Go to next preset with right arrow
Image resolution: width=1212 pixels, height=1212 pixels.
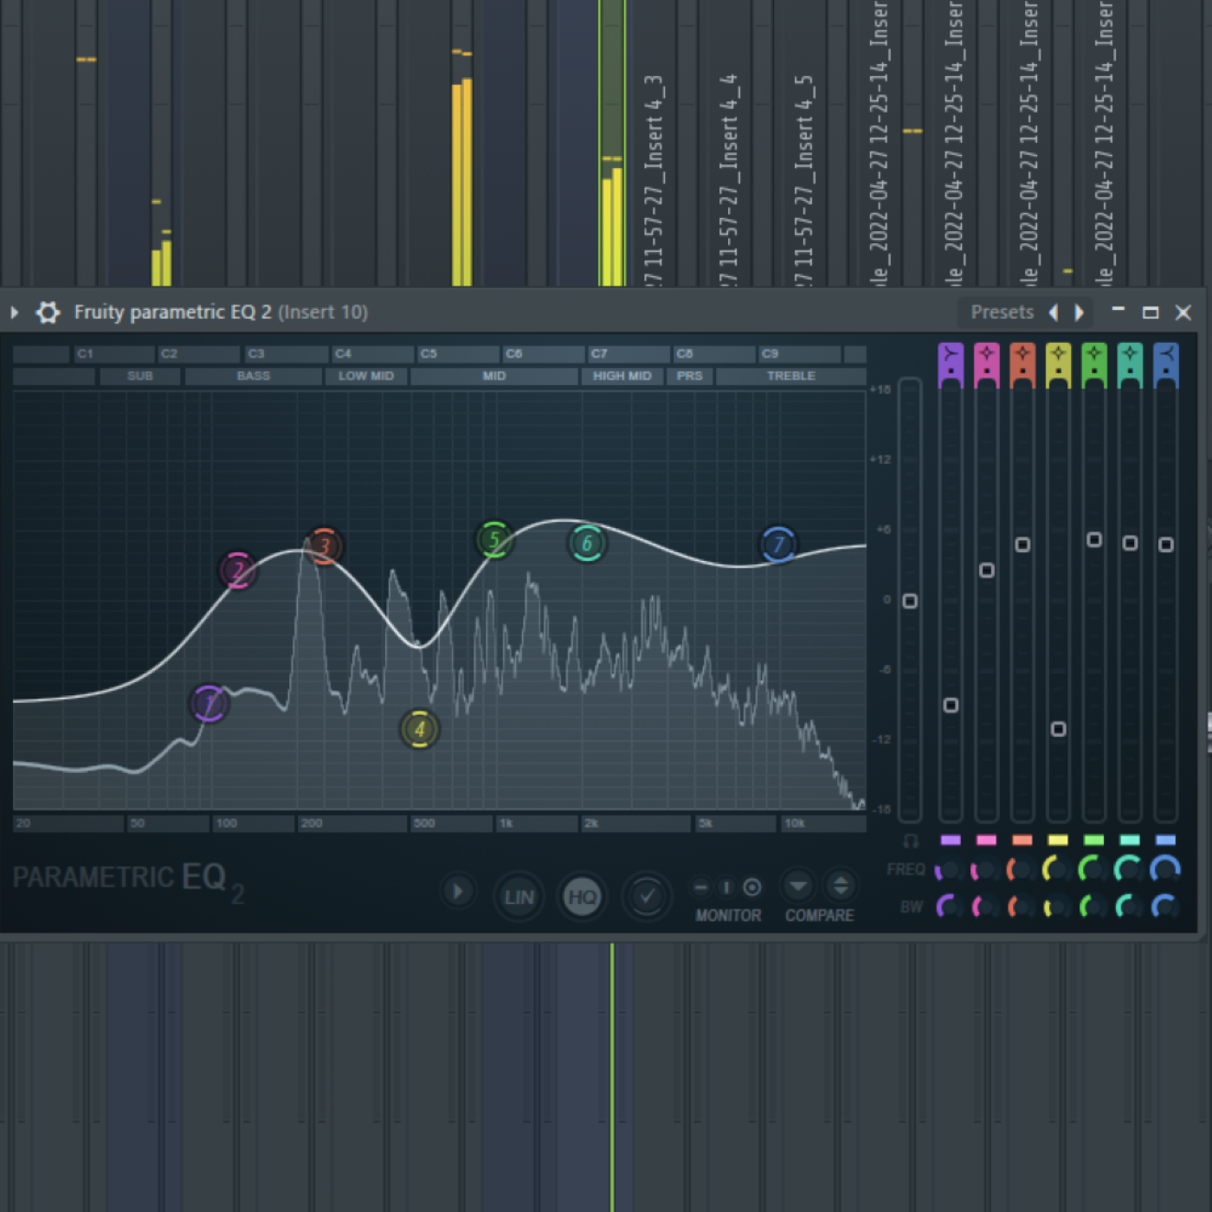click(1080, 313)
